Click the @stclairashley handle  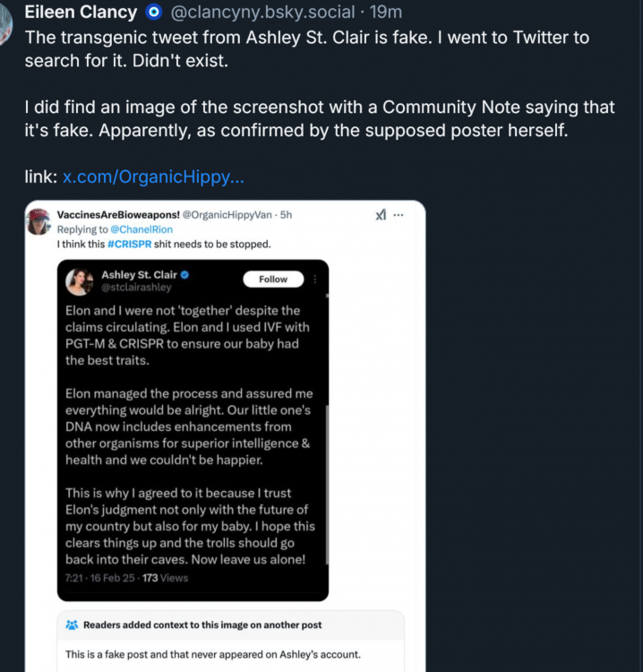136,288
